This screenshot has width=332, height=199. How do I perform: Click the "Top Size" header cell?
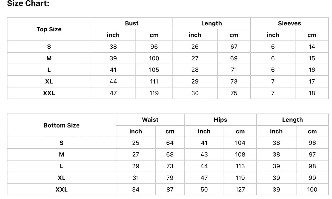click(x=49, y=29)
